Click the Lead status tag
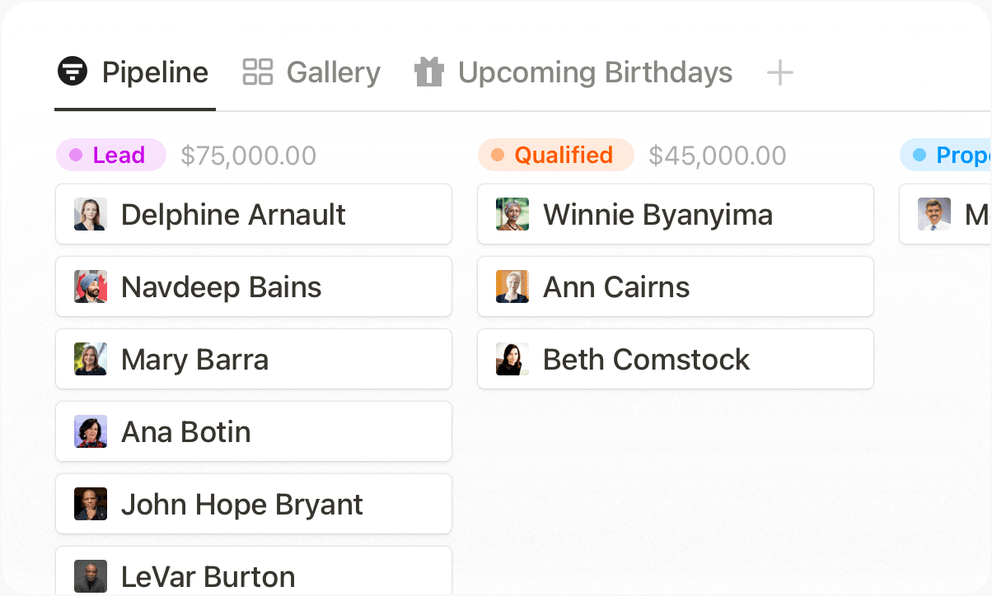The height and width of the screenshot is (596, 992). point(111,155)
